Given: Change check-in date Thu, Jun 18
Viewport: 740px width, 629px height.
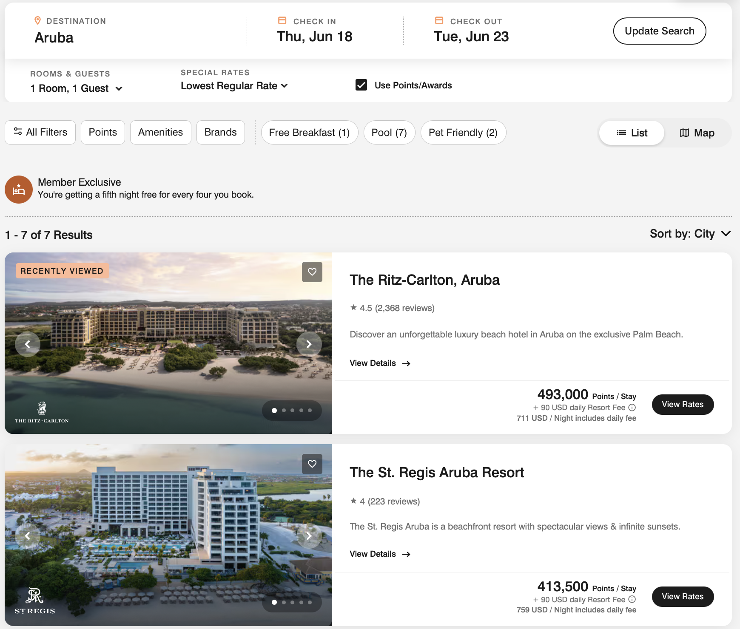Looking at the screenshot, I should pos(315,37).
